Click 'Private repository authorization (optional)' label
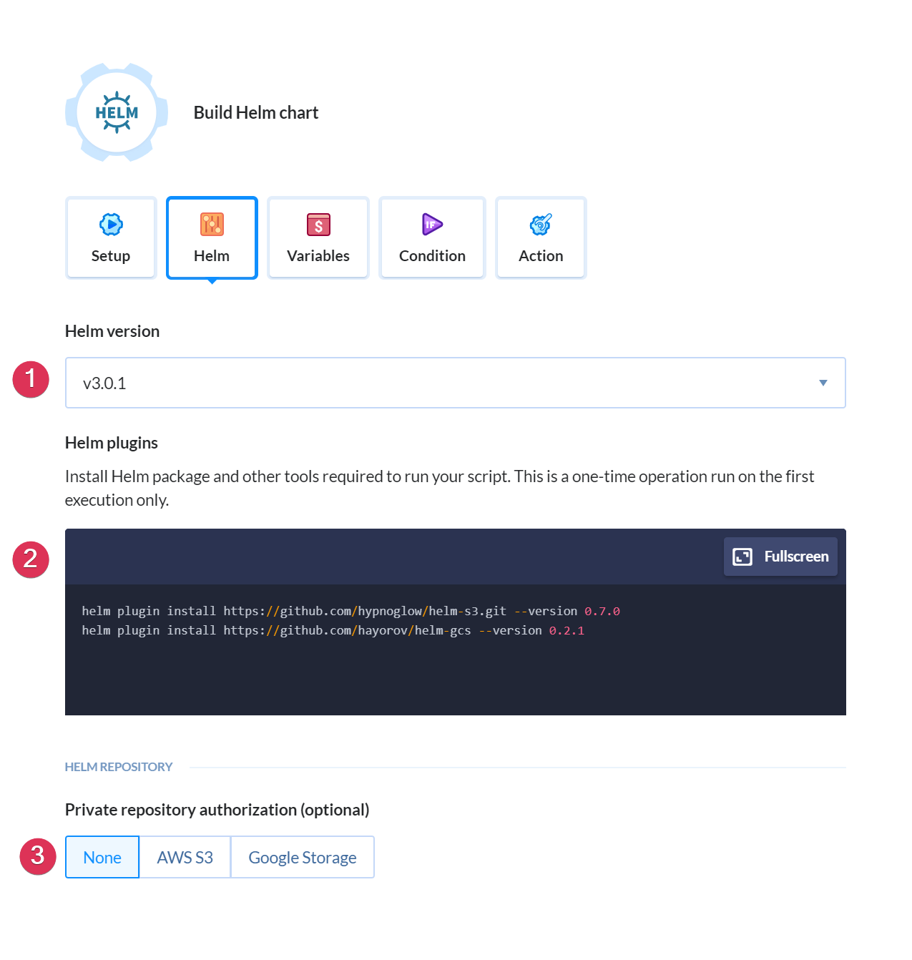Image resolution: width=912 pixels, height=960 pixels. click(x=217, y=810)
